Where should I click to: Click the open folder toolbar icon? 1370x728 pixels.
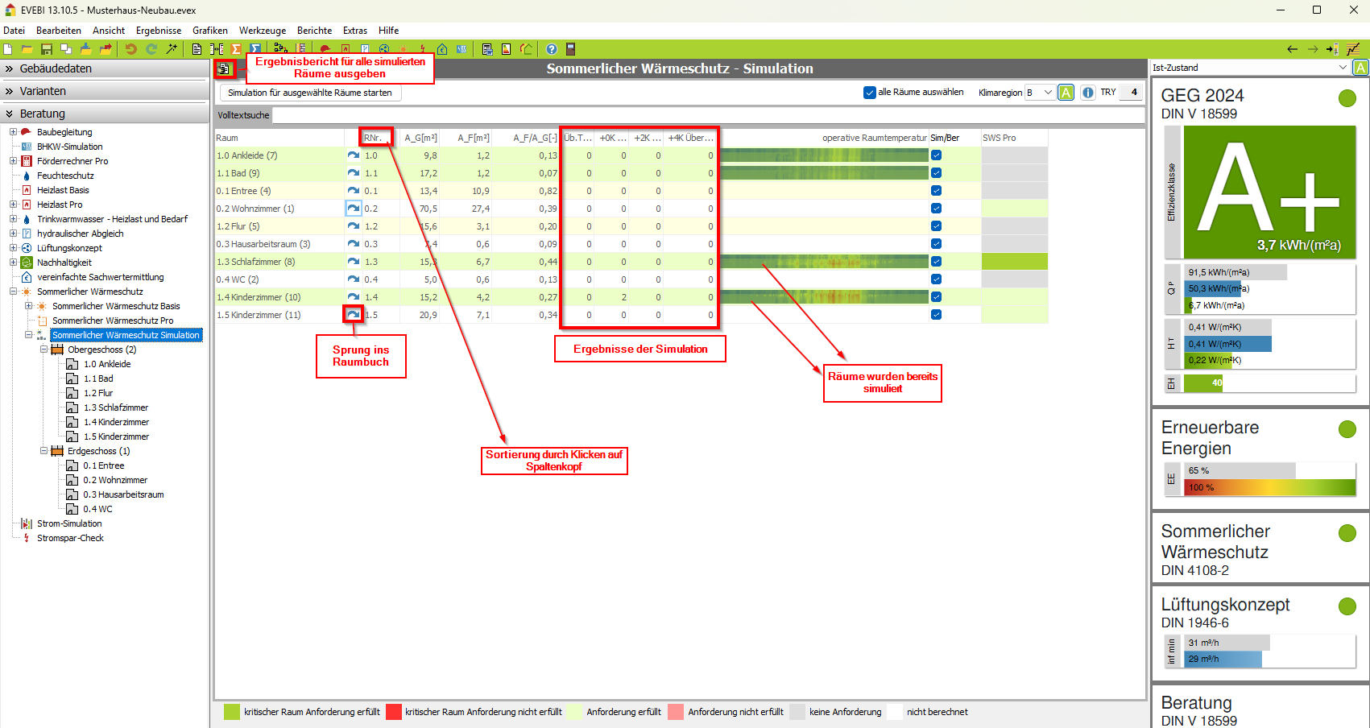[x=27, y=49]
